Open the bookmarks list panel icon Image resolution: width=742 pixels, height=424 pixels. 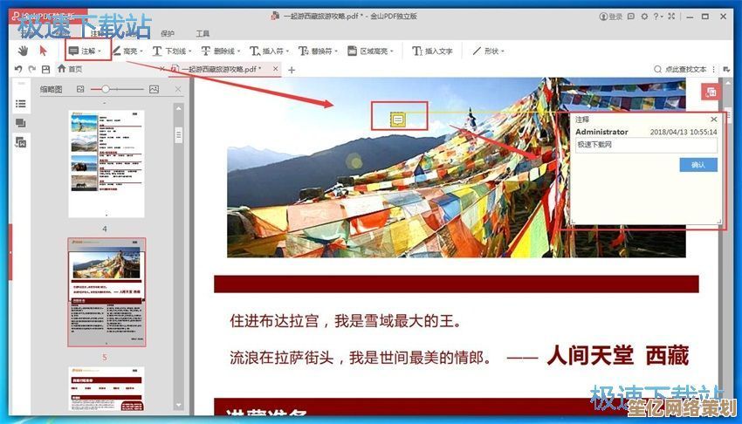[x=20, y=104]
